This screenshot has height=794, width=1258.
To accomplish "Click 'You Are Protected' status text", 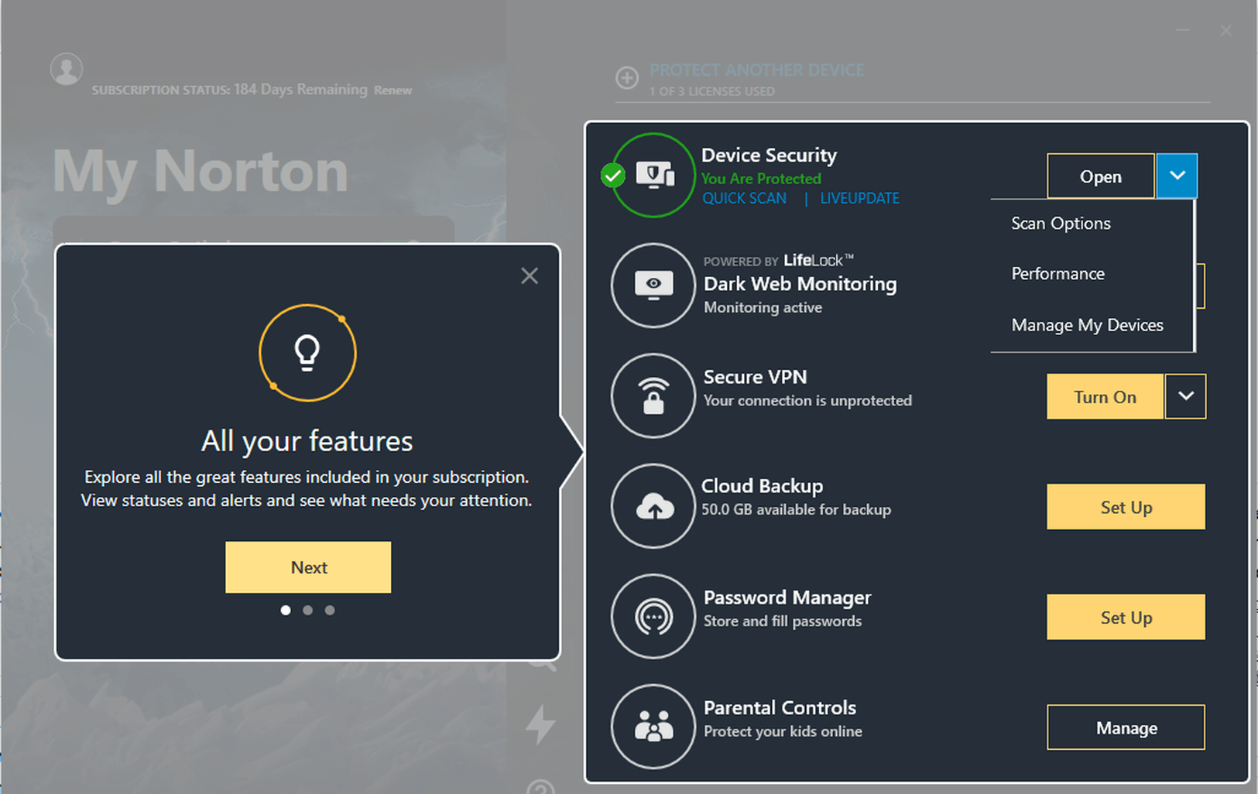I will [761, 179].
